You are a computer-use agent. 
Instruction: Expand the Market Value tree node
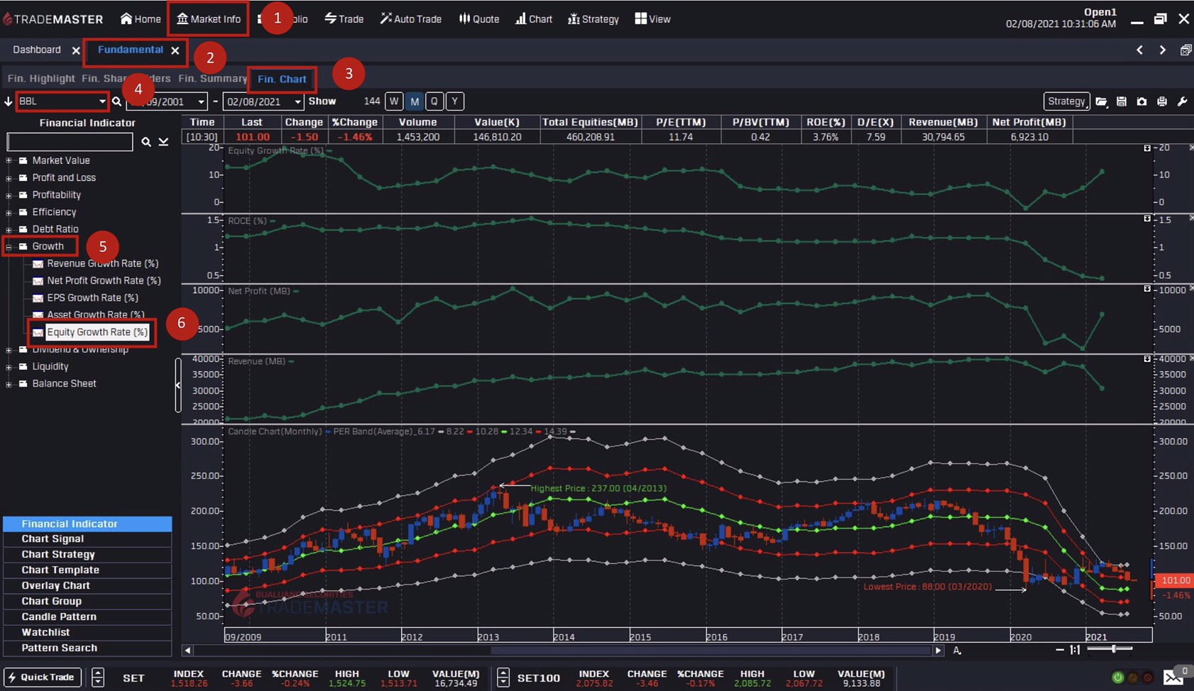[x=9, y=160]
